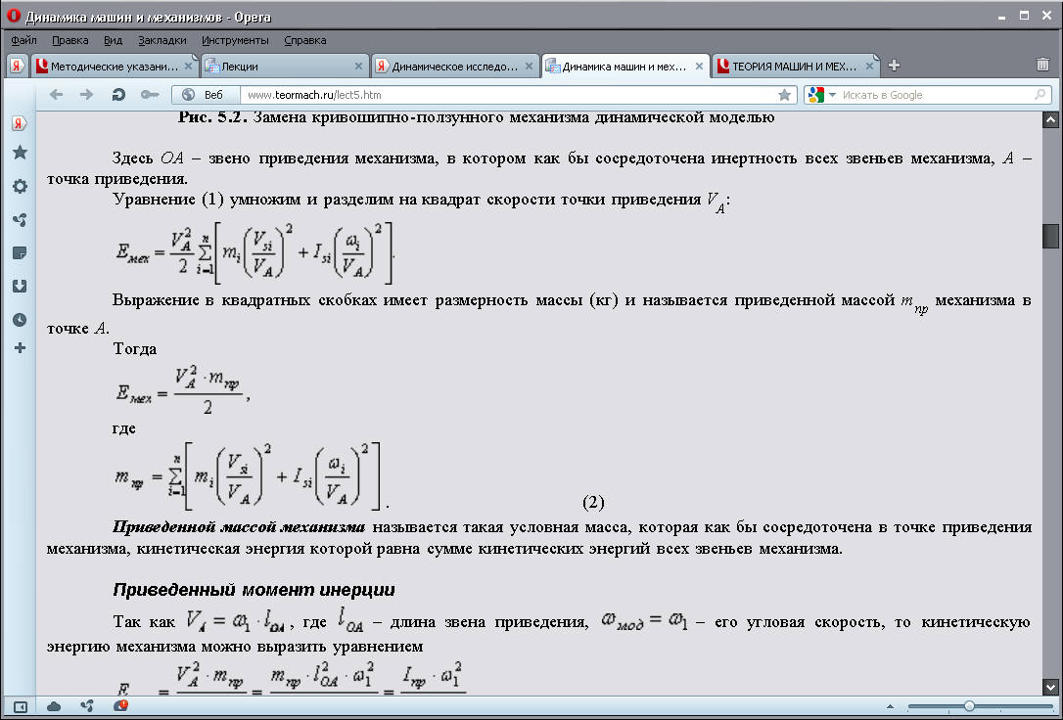Open the Widgets gear panel in the sidebar
Image resolution: width=1063 pixels, height=720 pixels.
pos(20,186)
